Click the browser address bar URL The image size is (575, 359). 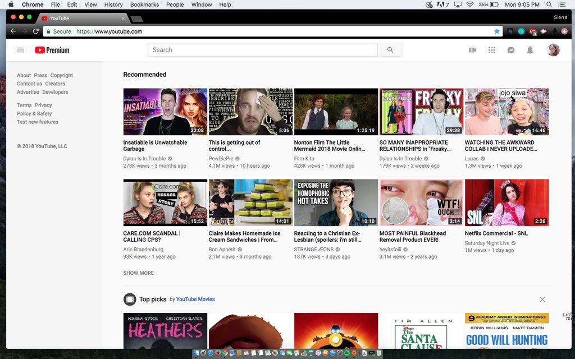tap(109, 31)
